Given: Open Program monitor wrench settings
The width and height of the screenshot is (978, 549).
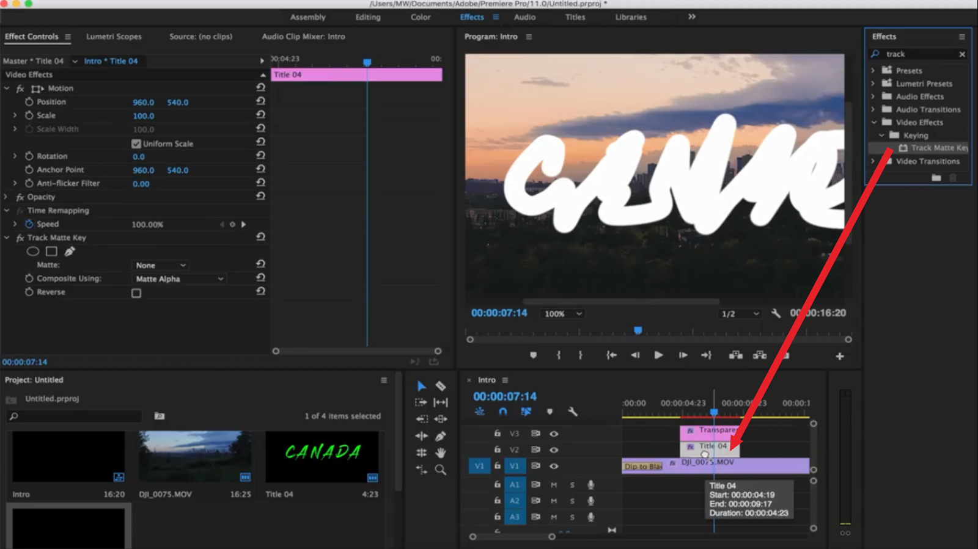Looking at the screenshot, I should 776,313.
